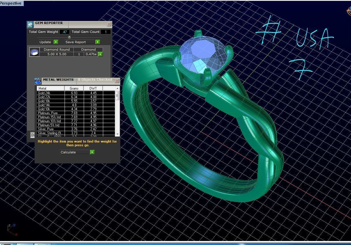Select the Gold 10k row
The width and height of the screenshot is (351, 245).
pos(76,109)
